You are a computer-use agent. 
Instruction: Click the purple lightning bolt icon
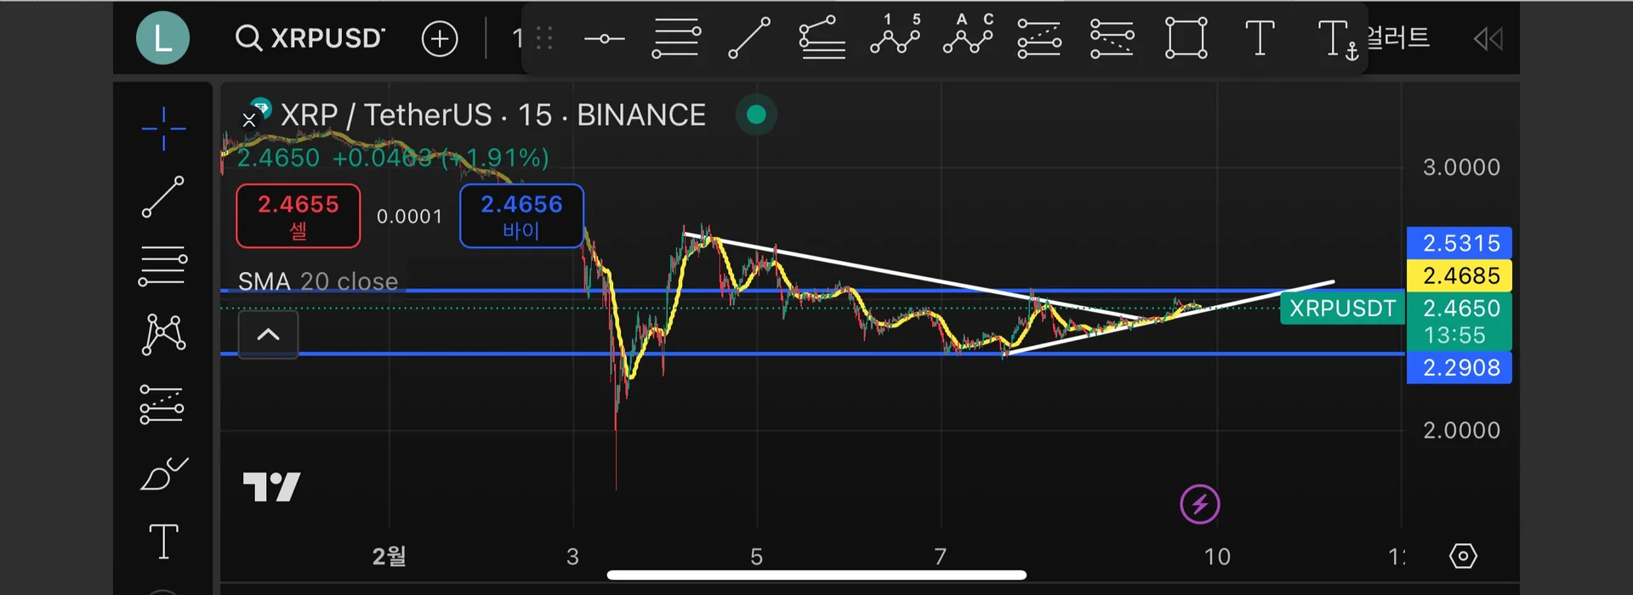click(1200, 504)
